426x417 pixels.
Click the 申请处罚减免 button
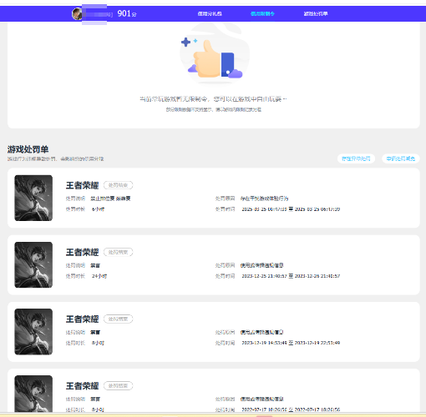pos(401,158)
